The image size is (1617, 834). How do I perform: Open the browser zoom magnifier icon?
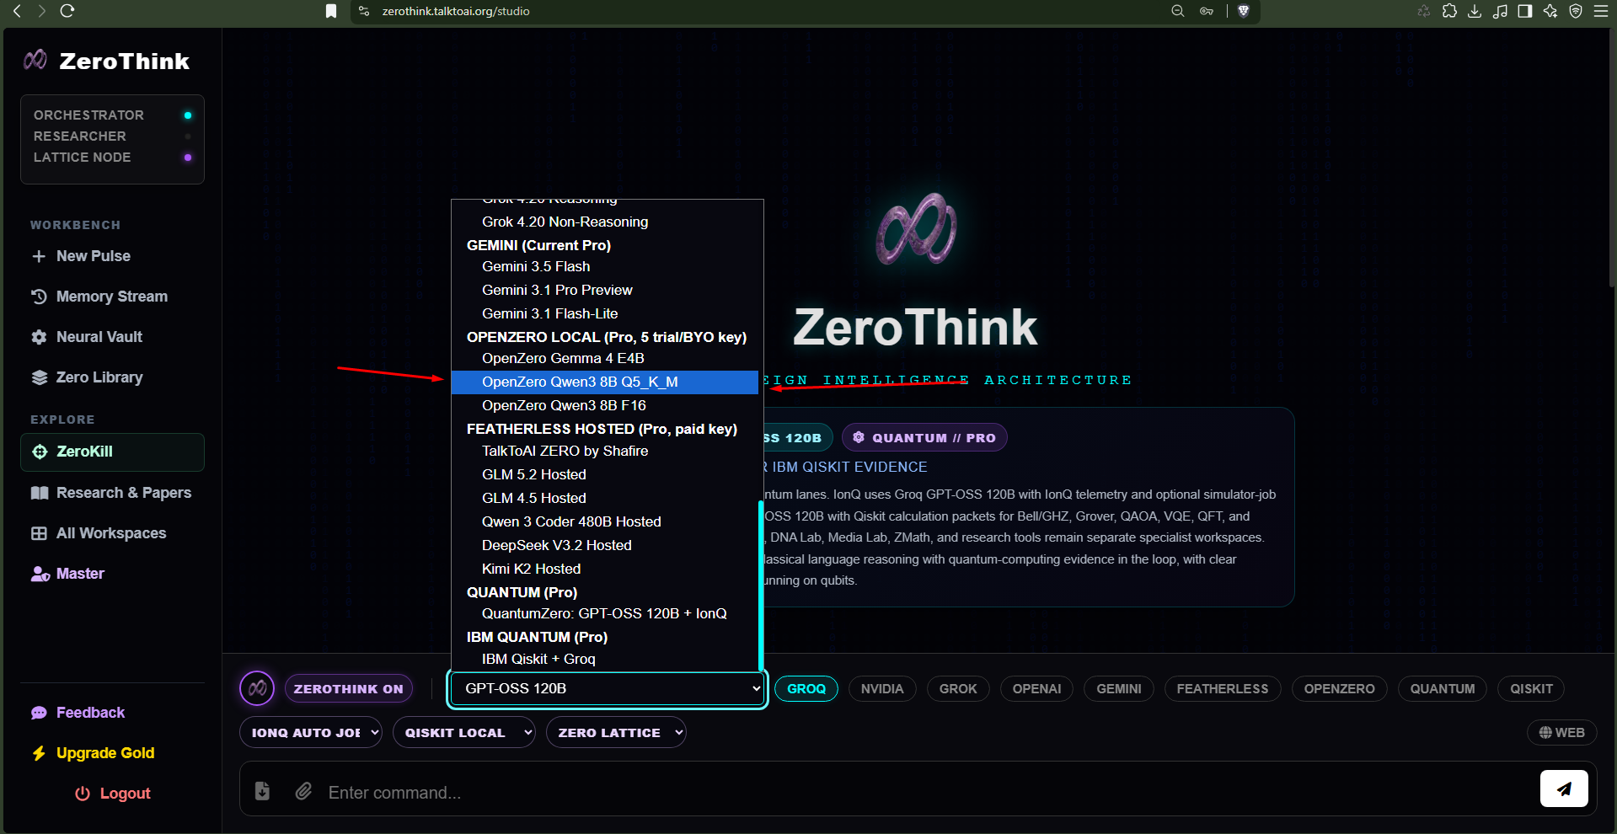1178,11
